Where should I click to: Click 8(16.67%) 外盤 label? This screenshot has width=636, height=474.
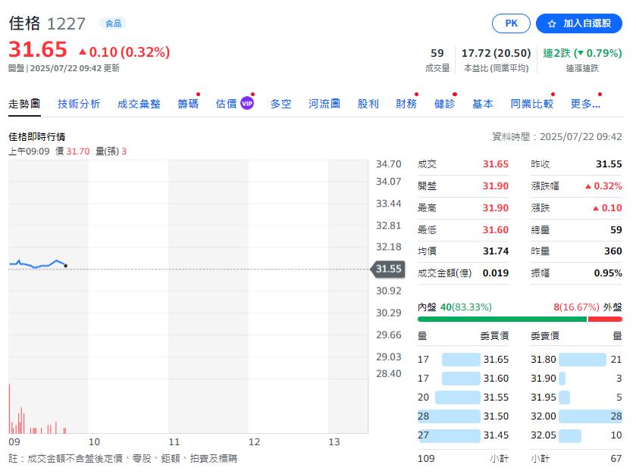click(587, 307)
